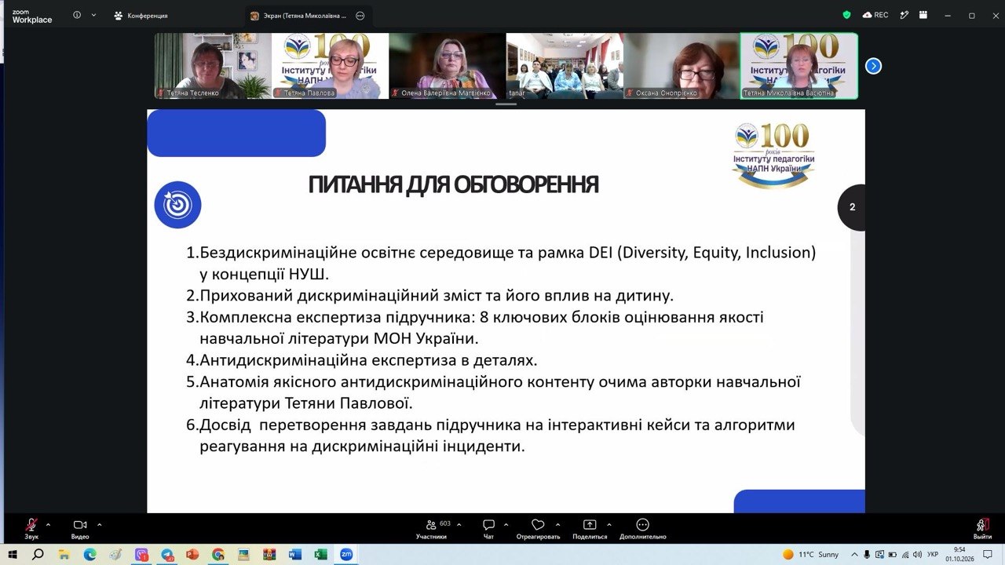Click Оксана Онопрієнко video tile

(682, 66)
